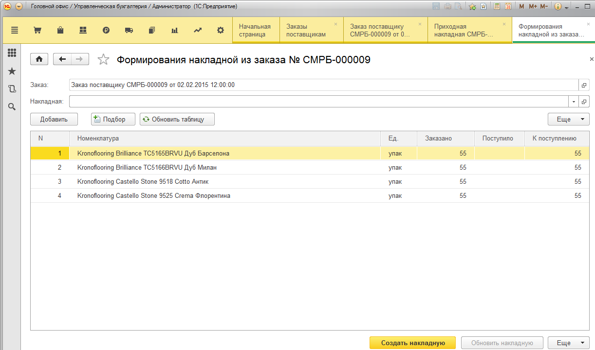Click Обновить таблицу button

point(177,119)
